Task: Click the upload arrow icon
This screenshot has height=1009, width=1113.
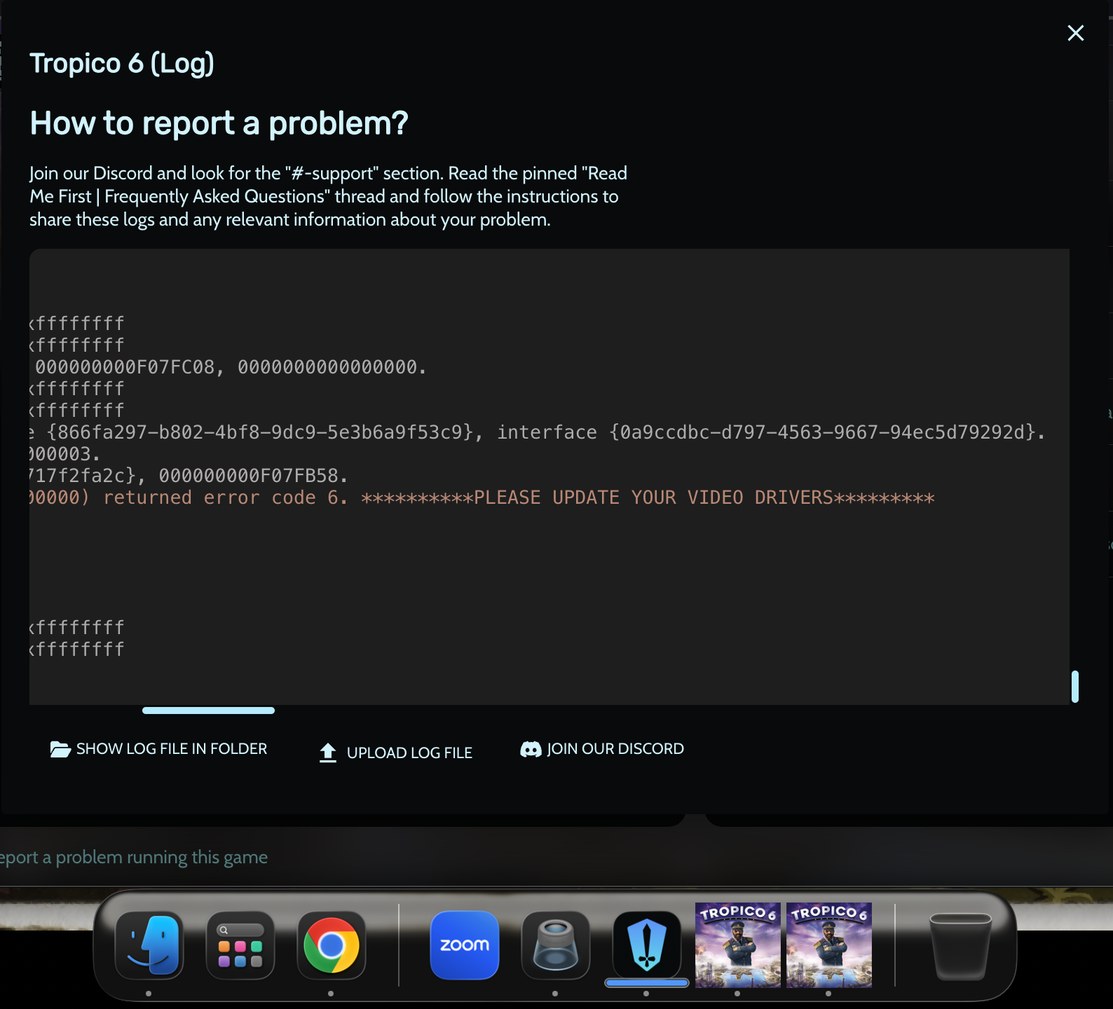Action: 328,753
